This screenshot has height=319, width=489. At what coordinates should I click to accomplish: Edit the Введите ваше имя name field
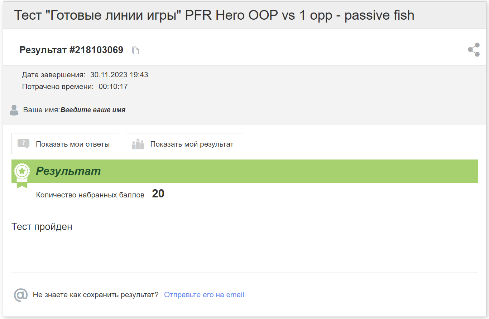point(93,110)
